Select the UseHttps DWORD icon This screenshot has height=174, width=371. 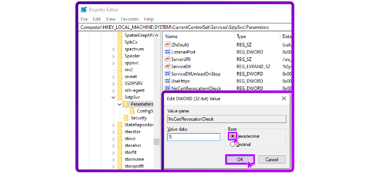click(x=167, y=81)
